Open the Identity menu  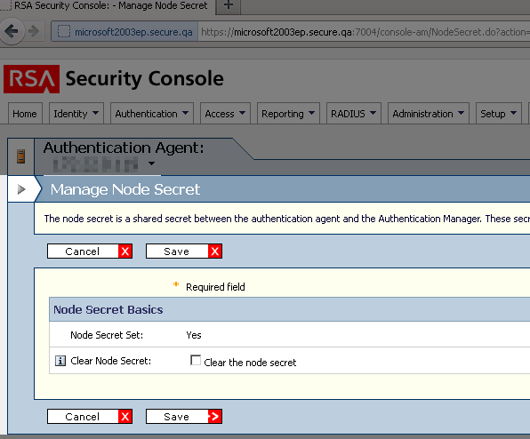click(x=76, y=114)
